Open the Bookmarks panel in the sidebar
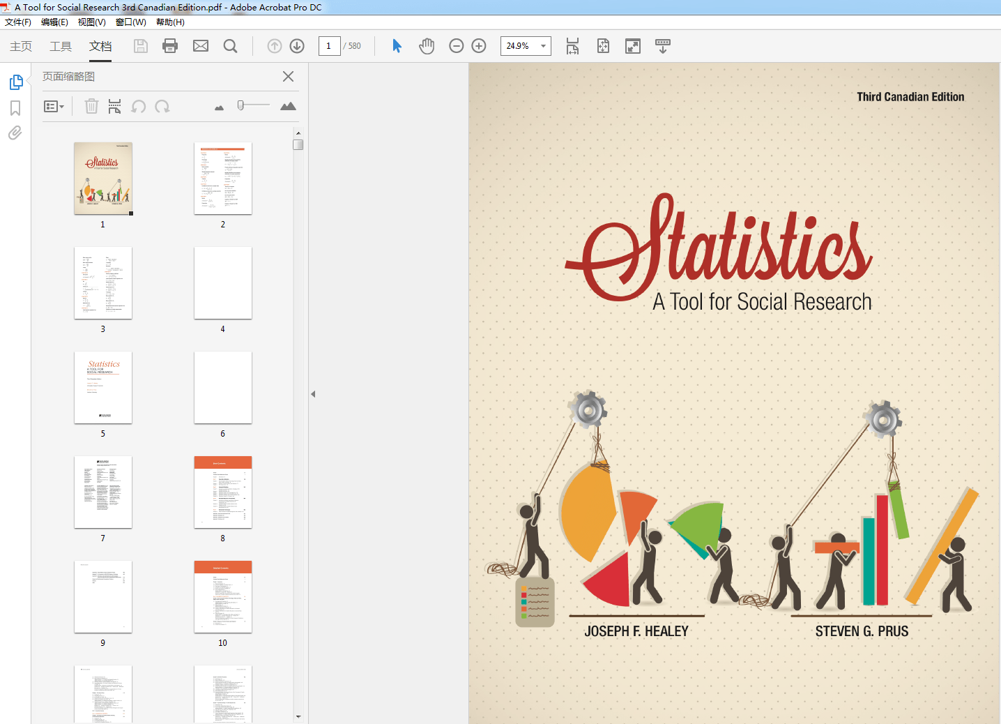This screenshot has height=724, width=1001. click(15, 107)
